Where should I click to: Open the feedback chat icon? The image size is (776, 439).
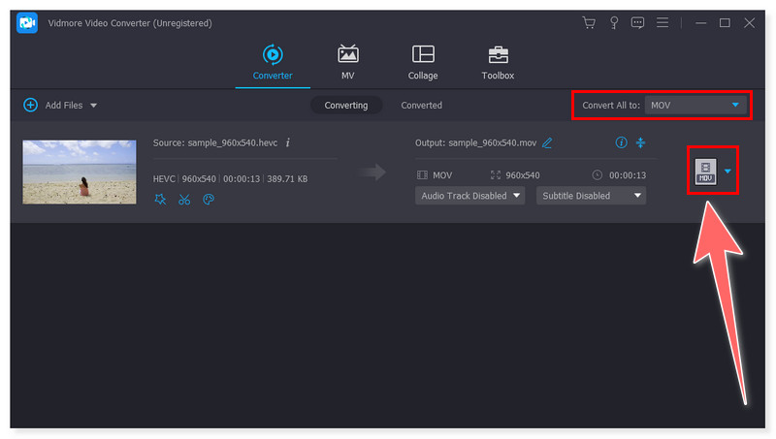coord(638,22)
